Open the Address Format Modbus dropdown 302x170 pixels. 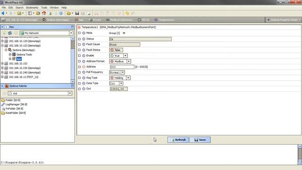pyautogui.click(x=129, y=61)
